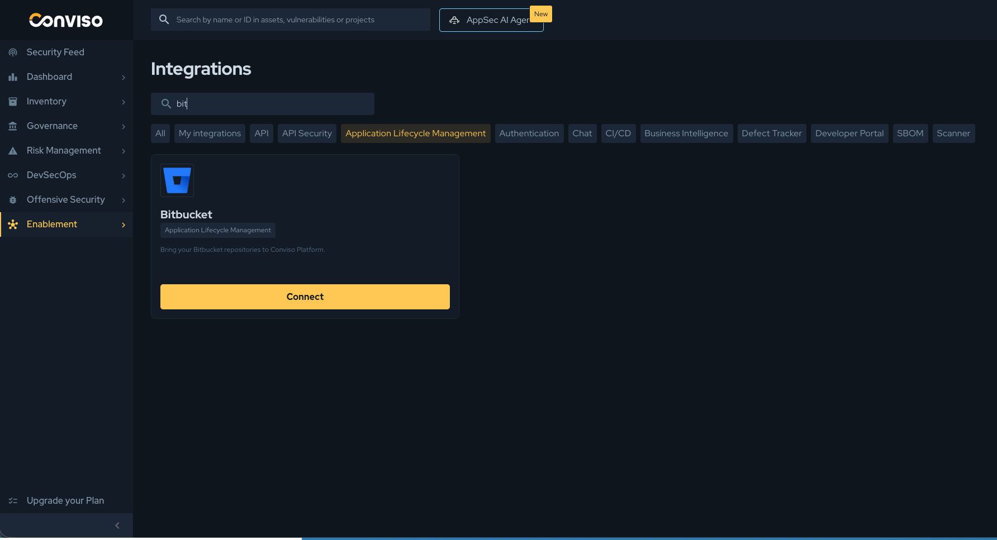Click the Governance building icon
The height and width of the screenshot is (540, 997).
[13, 126]
